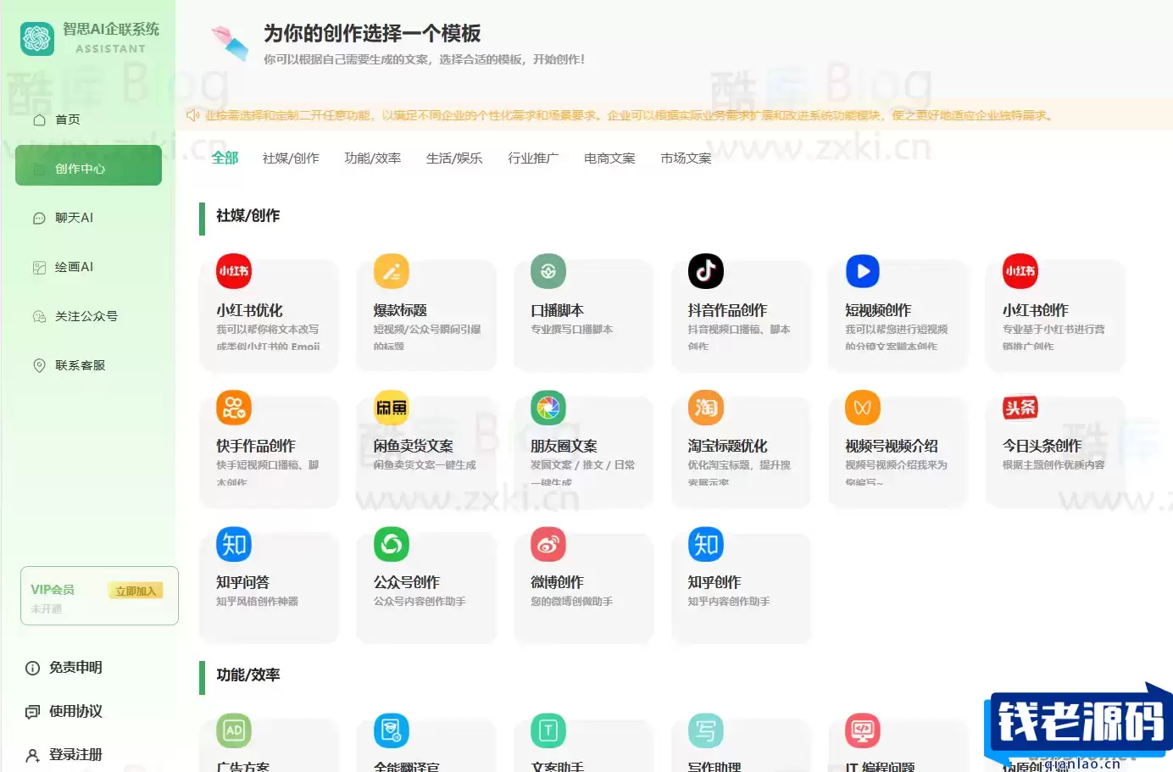The width and height of the screenshot is (1173, 772).
Task: Open the 首页 home sidebar item
Action: point(88,119)
